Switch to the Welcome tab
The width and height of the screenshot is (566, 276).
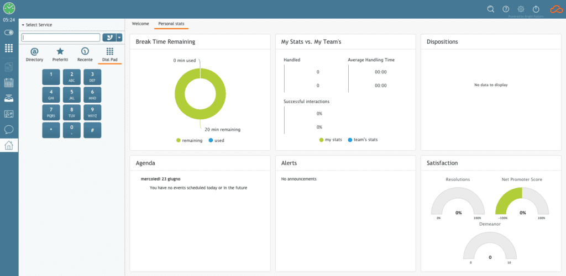(x=140, y=24)
